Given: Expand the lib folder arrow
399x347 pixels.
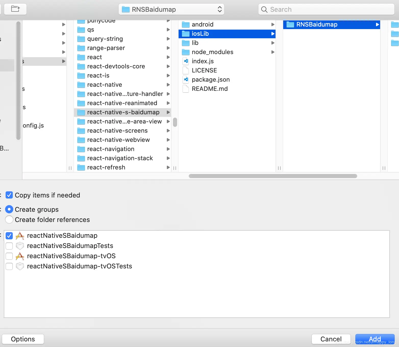Looking at the screenshot, I should click(273, 43).
